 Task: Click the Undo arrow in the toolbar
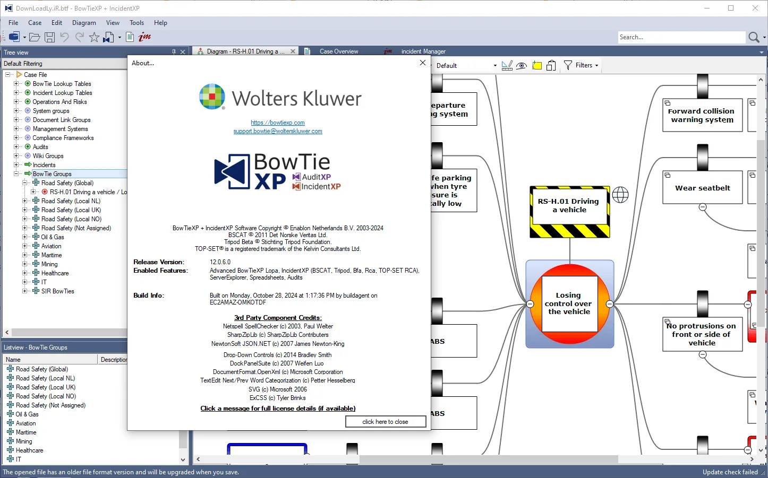point(64,37)
